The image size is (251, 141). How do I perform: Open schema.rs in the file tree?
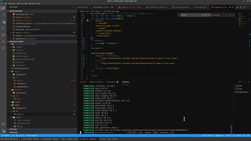pos(21,83)
